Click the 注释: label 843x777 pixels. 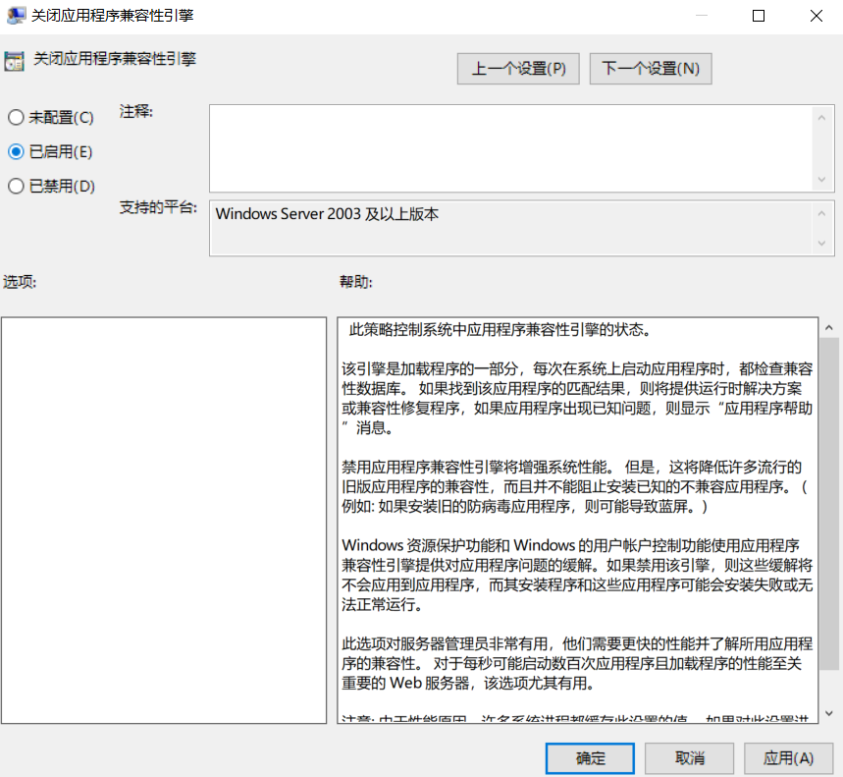click(136, 111)
